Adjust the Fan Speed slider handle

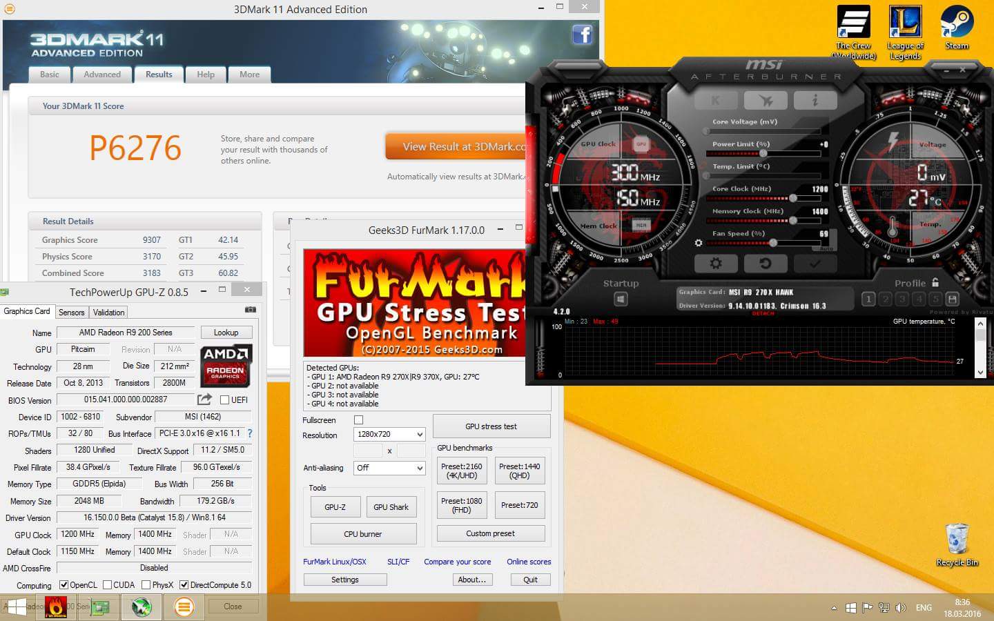(x=773, y=243)
